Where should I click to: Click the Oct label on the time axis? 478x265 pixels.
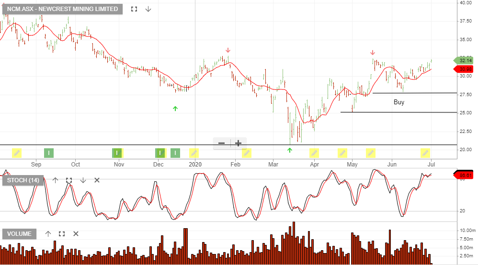pyautogui.click(x=75, y=165)
